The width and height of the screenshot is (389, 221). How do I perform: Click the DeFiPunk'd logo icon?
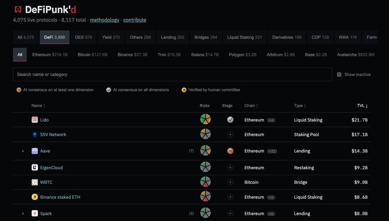click(x=18, y=9)
